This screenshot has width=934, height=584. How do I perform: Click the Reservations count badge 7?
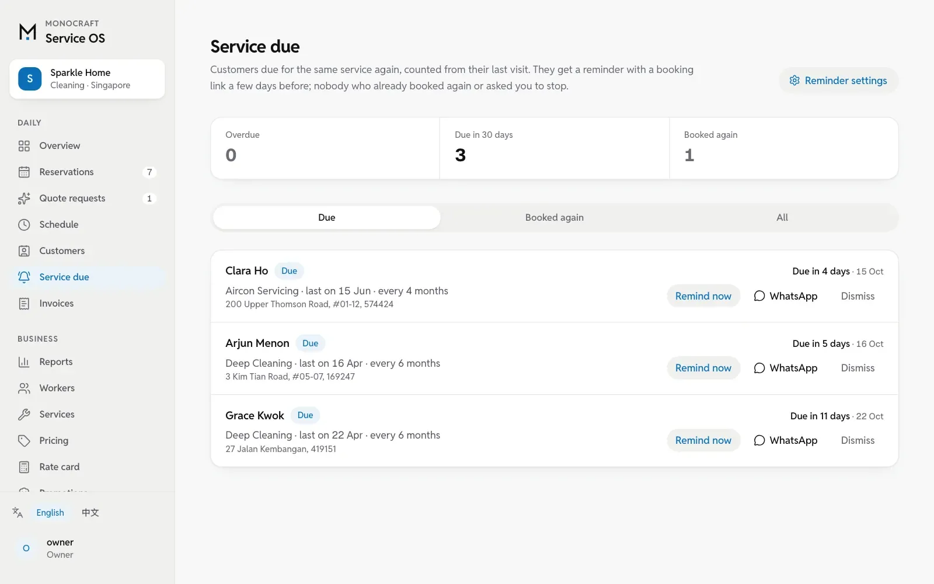tap(149, 172)
